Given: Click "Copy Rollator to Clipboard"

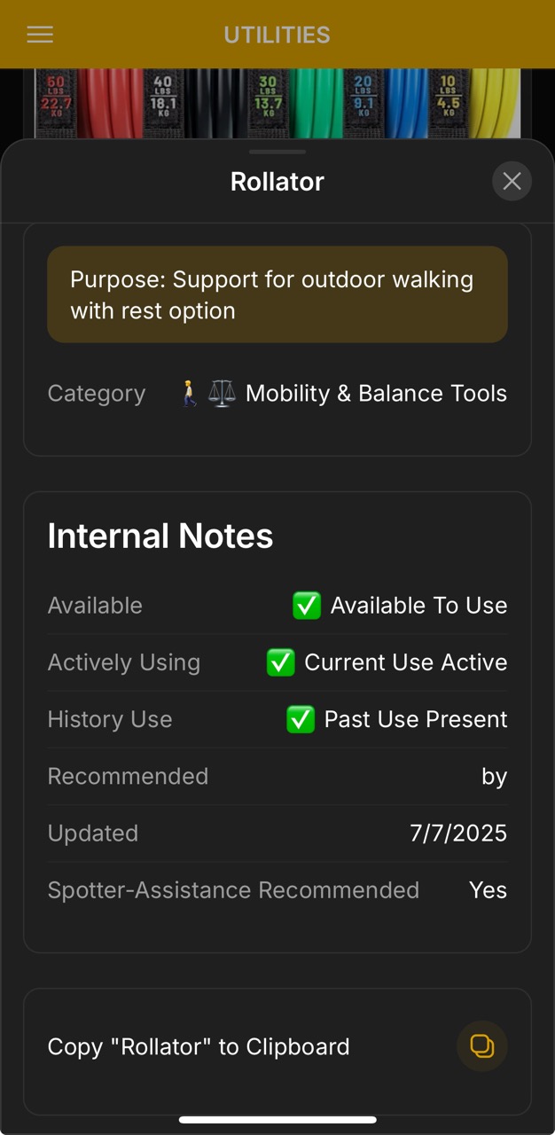Looking at the screenshot, I should [199, 1046].
